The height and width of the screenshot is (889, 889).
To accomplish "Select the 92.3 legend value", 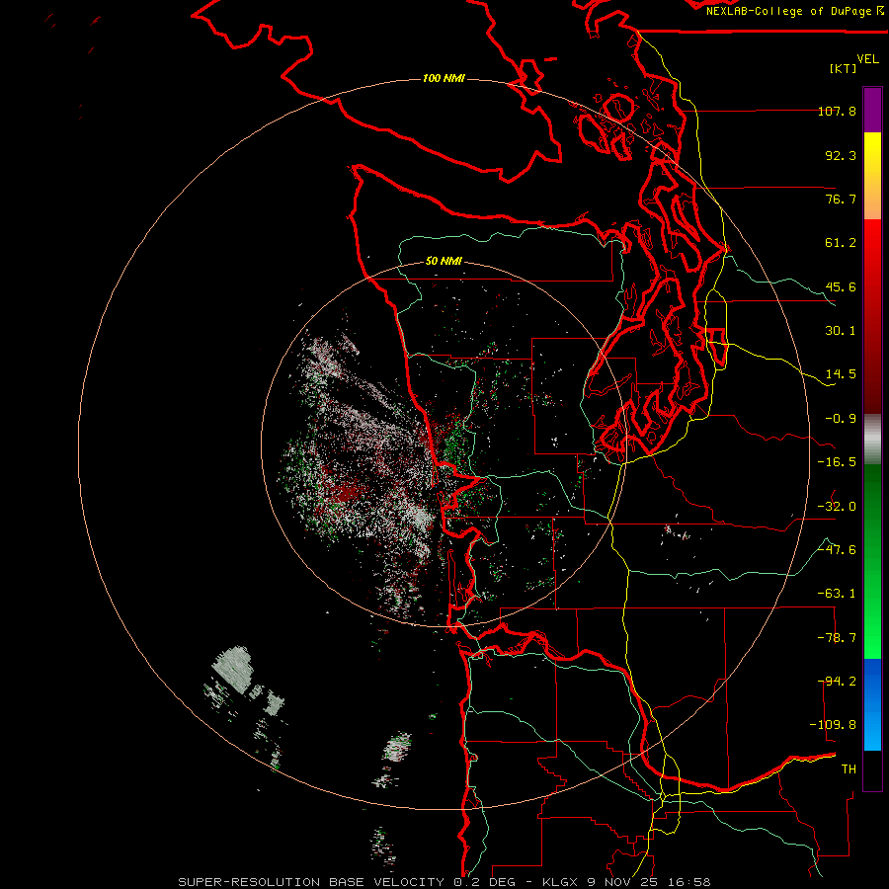I will 841,155.
